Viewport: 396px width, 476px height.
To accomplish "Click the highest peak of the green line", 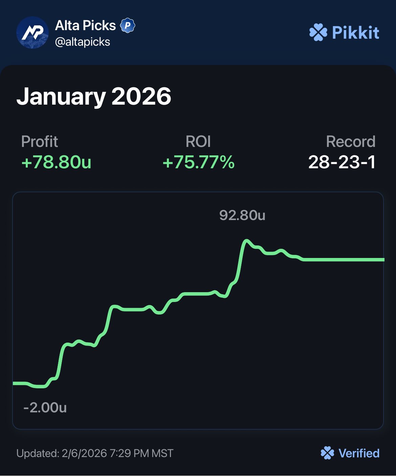I will (246, 241).
